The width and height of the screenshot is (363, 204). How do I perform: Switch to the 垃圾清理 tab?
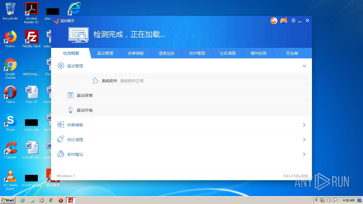tap(228, 53)
